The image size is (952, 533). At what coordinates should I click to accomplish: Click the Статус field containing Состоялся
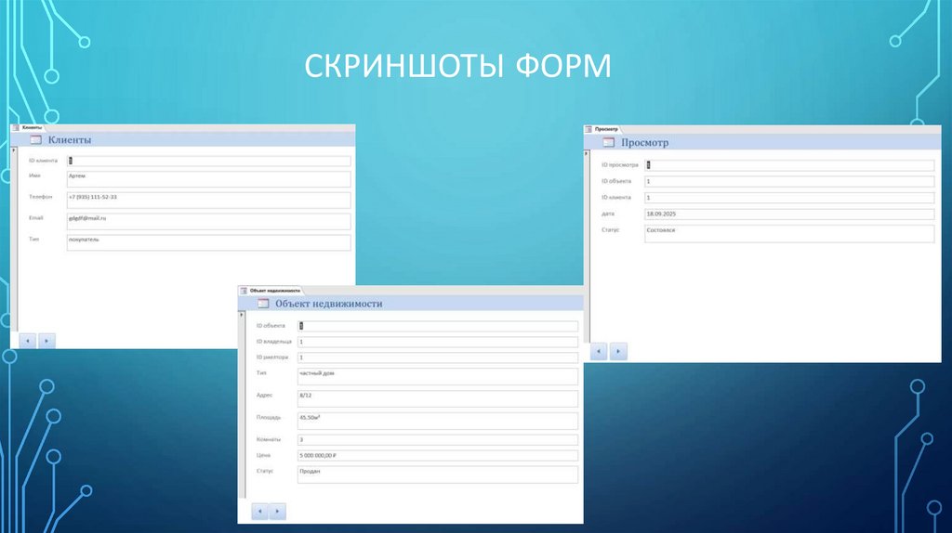[x=789, y=233]
